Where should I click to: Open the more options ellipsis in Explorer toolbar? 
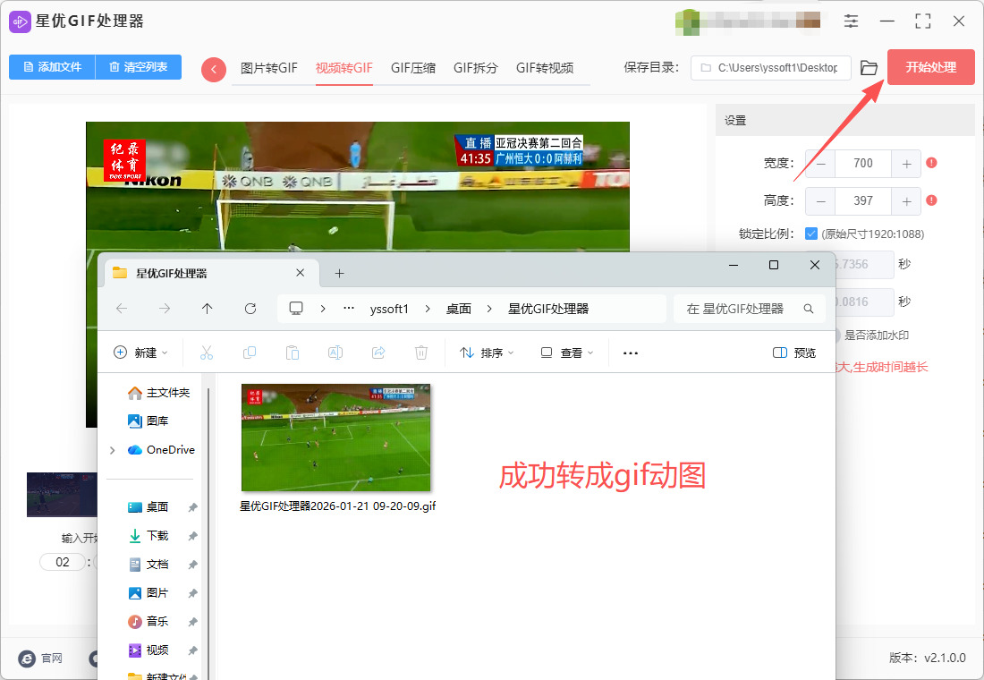[631, 353]
